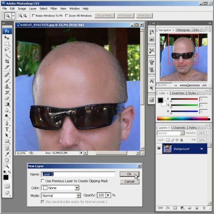Open the Filter menu
Image resolution: width=214 pixels, height=214 pixels.
[x=54, y=9]
